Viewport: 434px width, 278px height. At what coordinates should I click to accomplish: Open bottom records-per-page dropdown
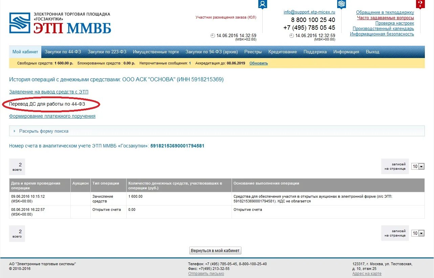(418, 233)
